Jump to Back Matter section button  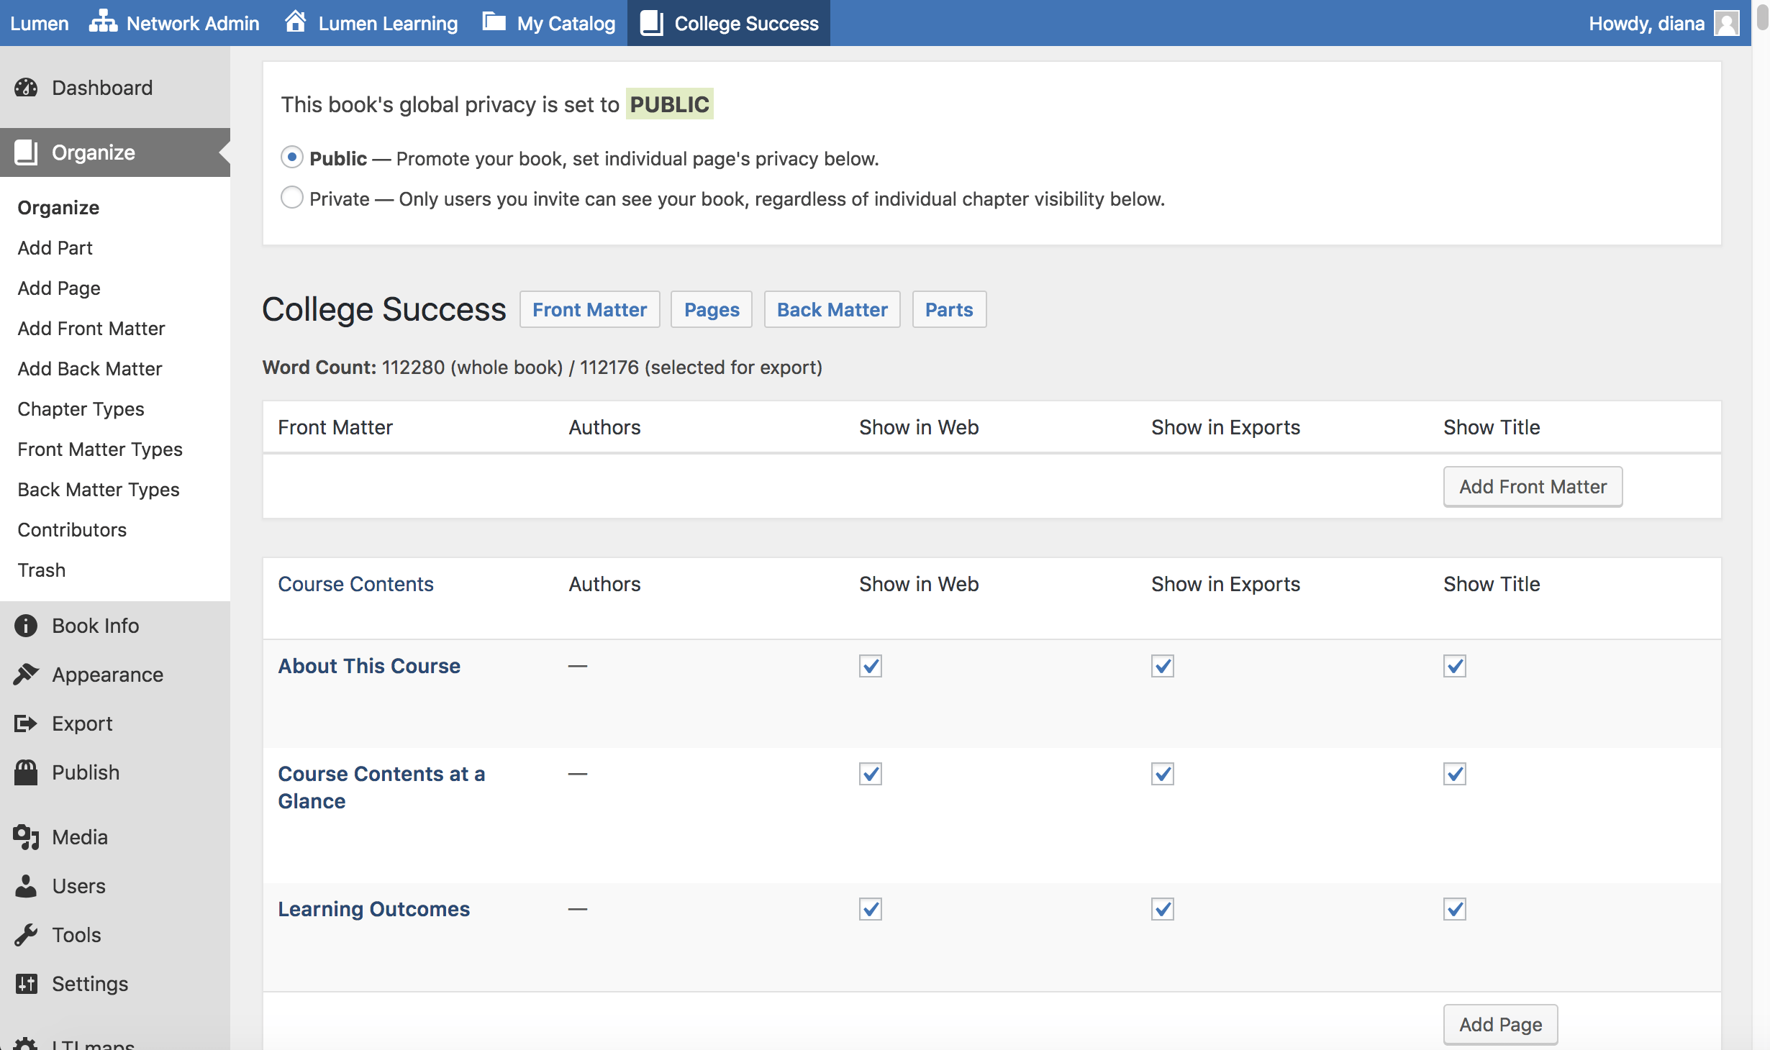(832, 310)
